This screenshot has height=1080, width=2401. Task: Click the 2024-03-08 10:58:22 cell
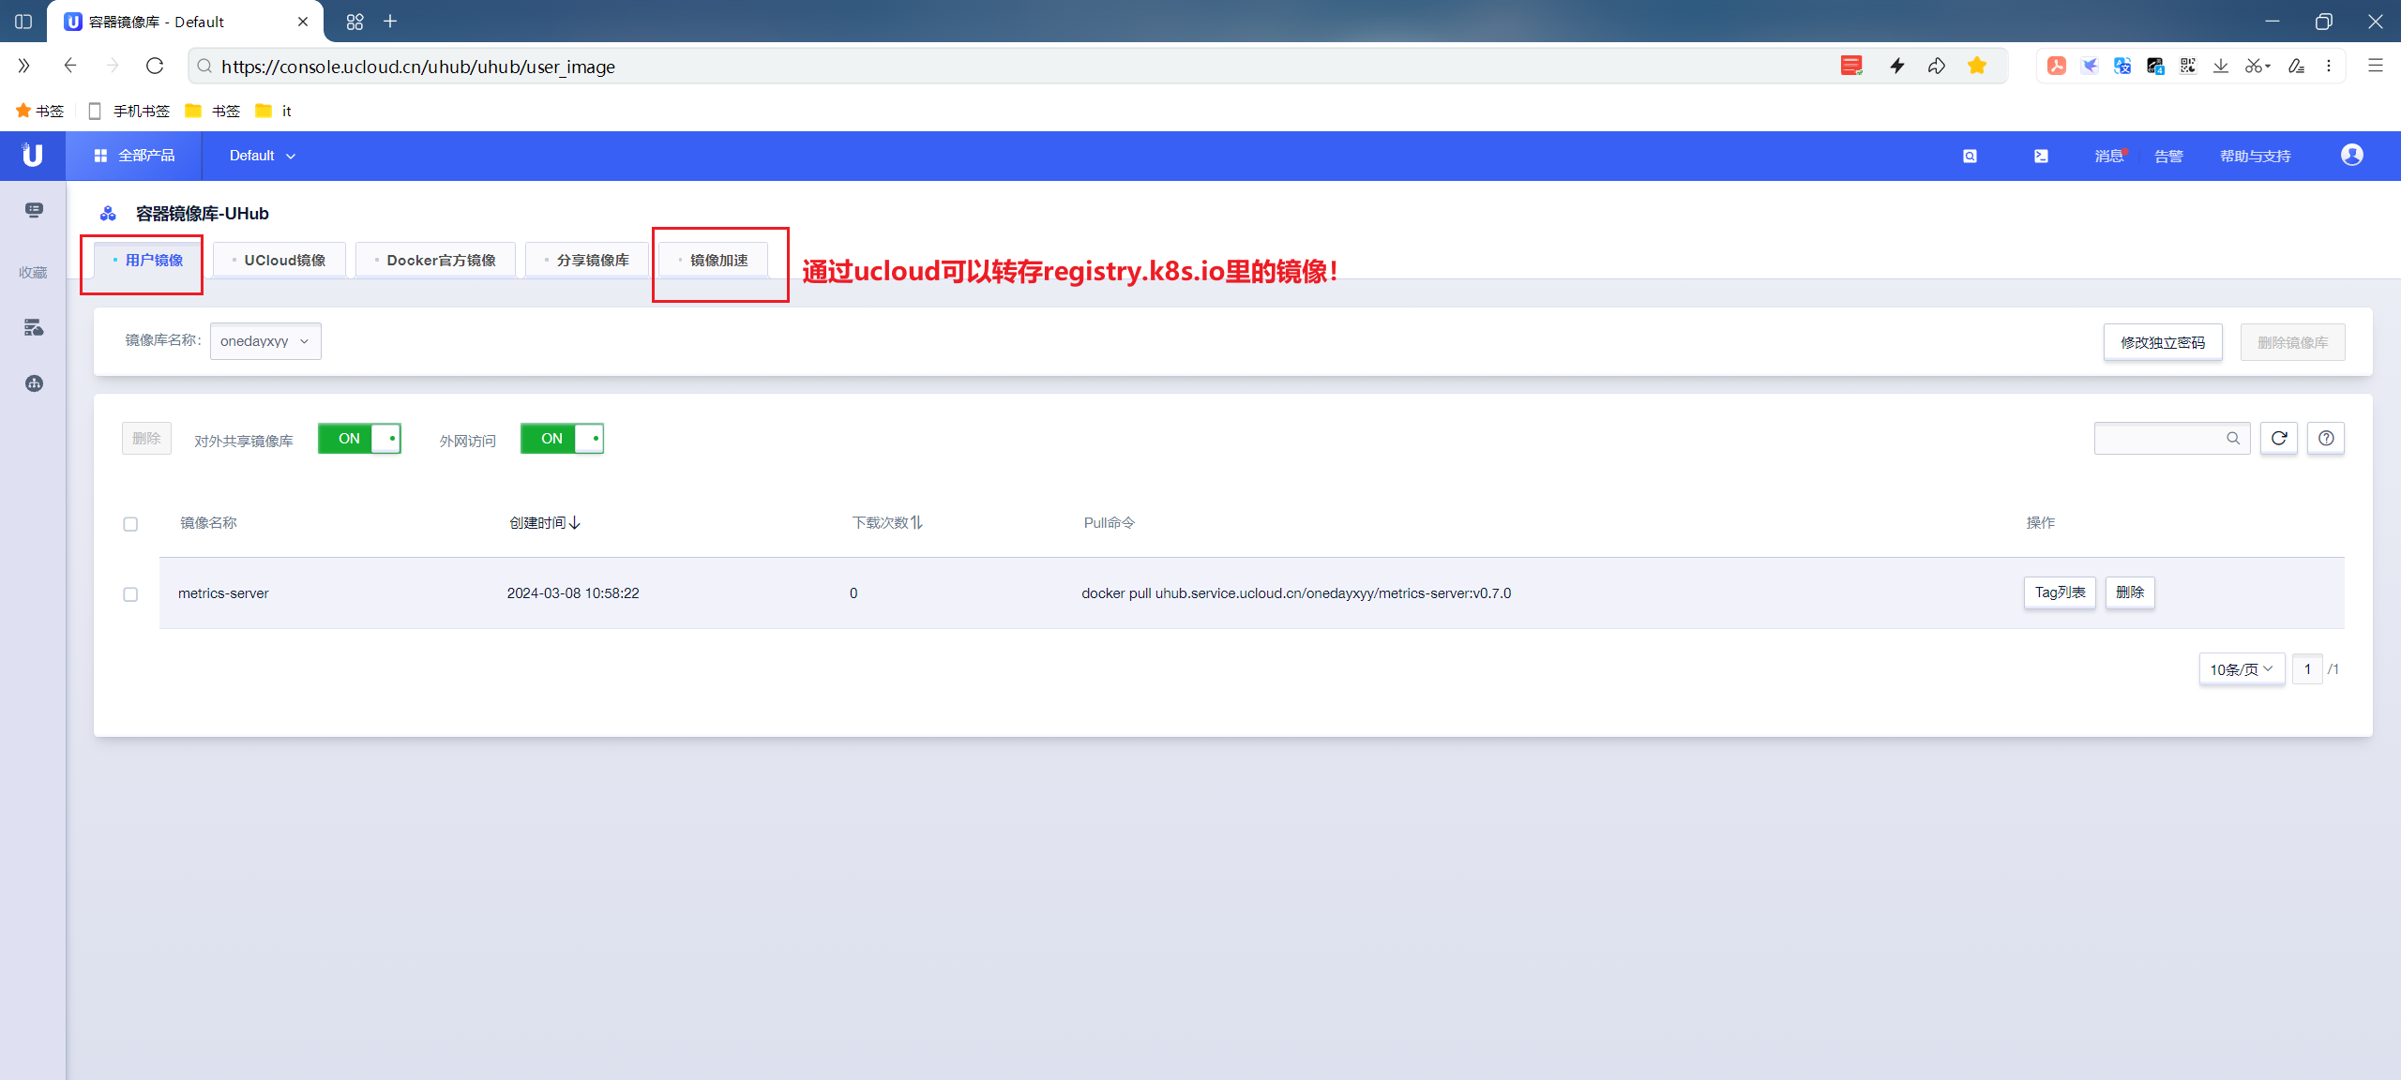pos(573,593)
